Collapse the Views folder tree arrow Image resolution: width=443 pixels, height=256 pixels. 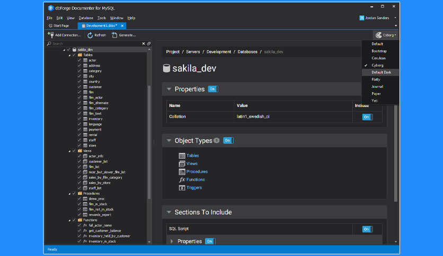pyautogui.click(x=69, y=151)
